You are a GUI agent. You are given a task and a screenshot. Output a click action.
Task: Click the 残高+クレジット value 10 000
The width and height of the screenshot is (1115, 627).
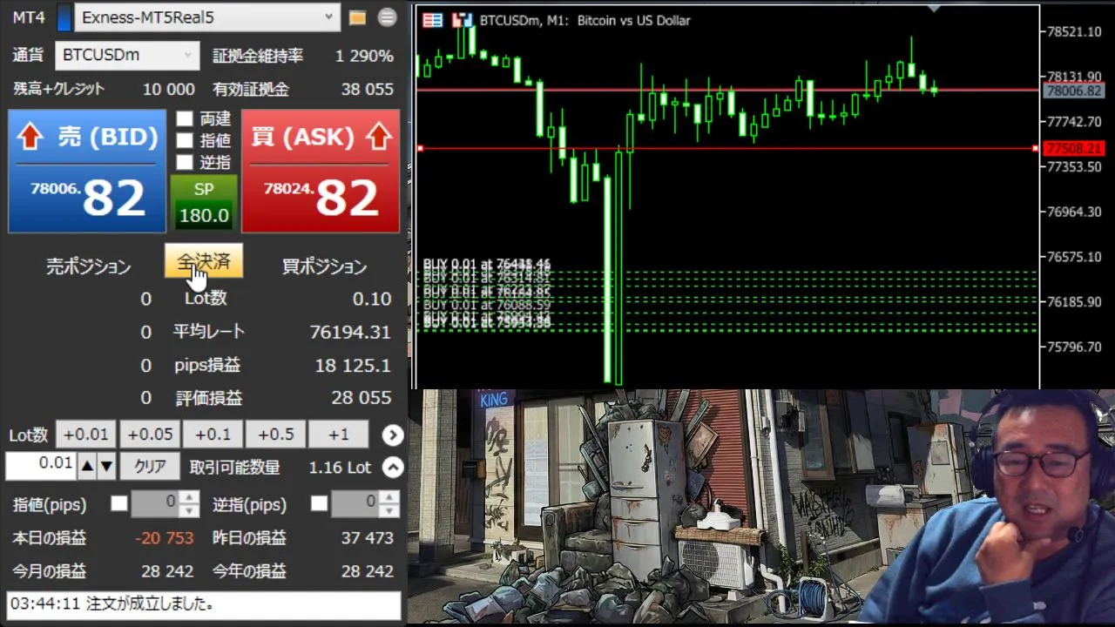[169, 89]
